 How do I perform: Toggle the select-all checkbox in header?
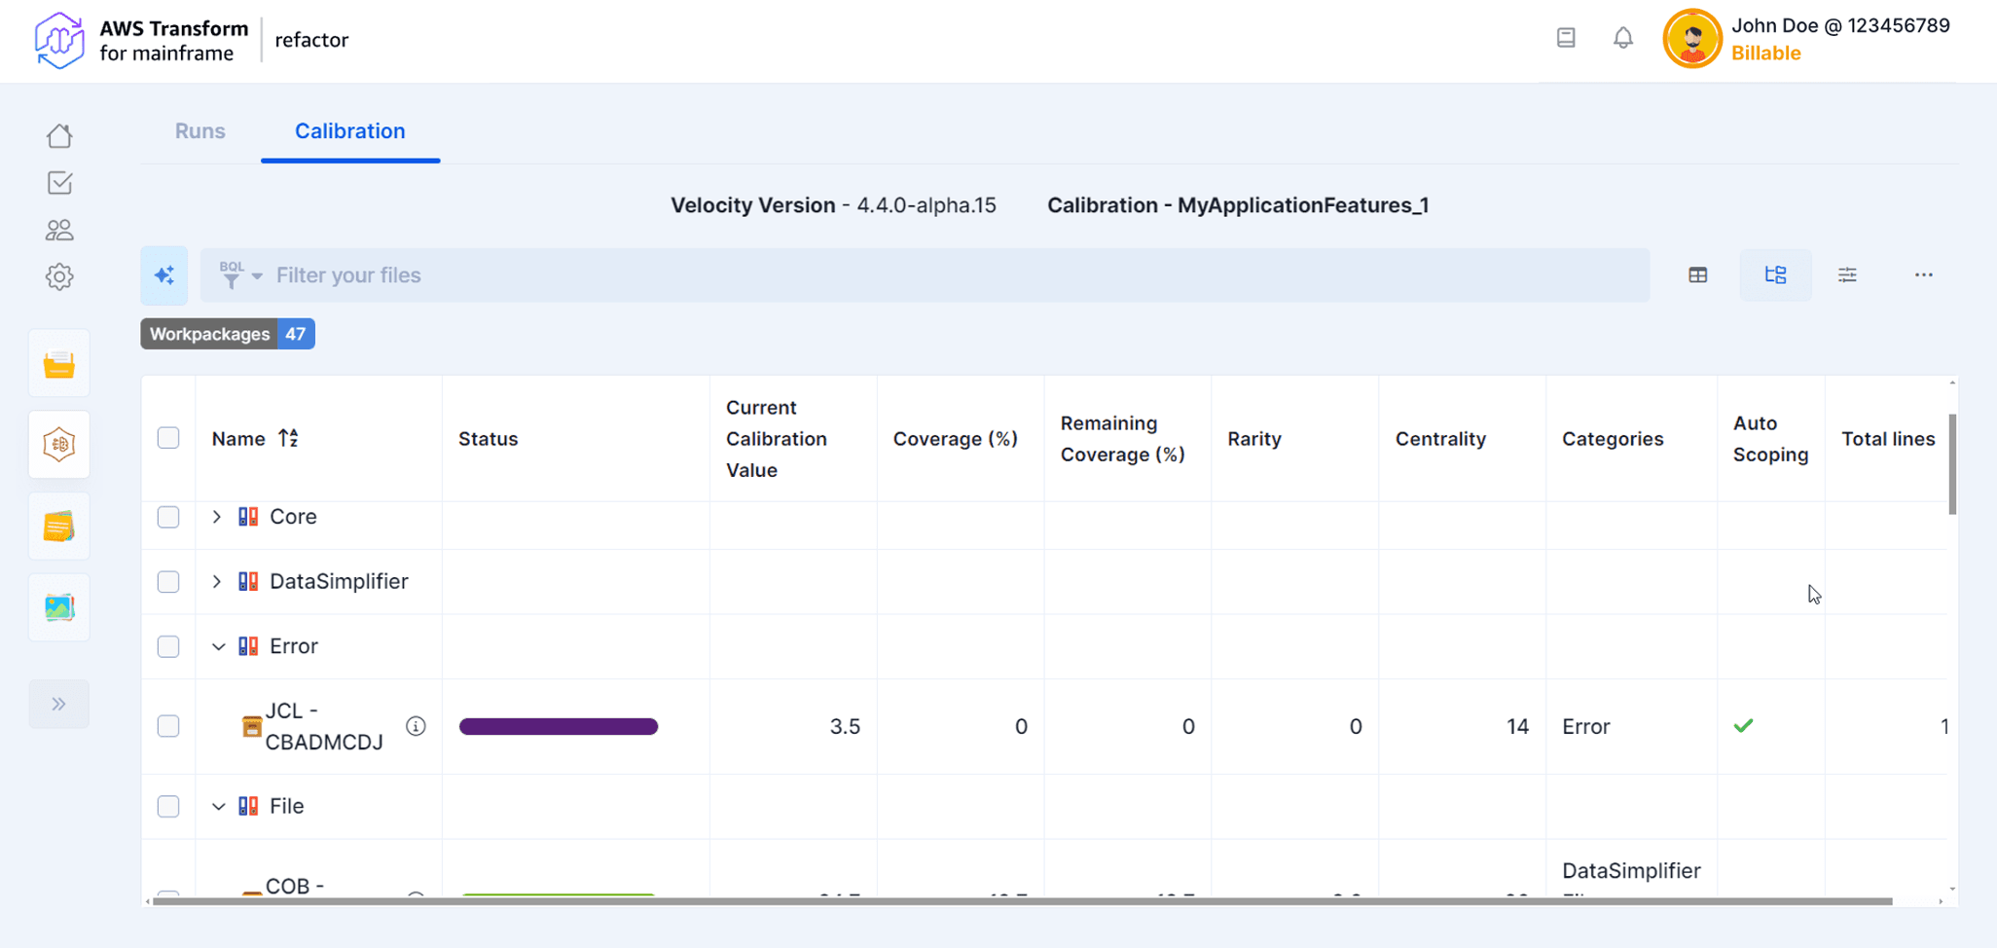pos(168,438)
